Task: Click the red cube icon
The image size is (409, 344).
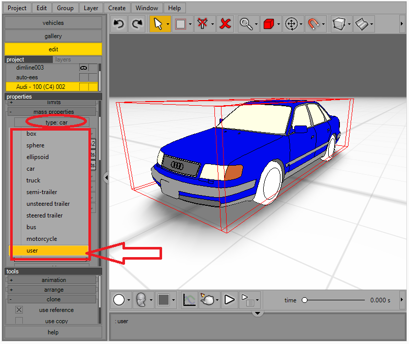Action: point(269,24)
